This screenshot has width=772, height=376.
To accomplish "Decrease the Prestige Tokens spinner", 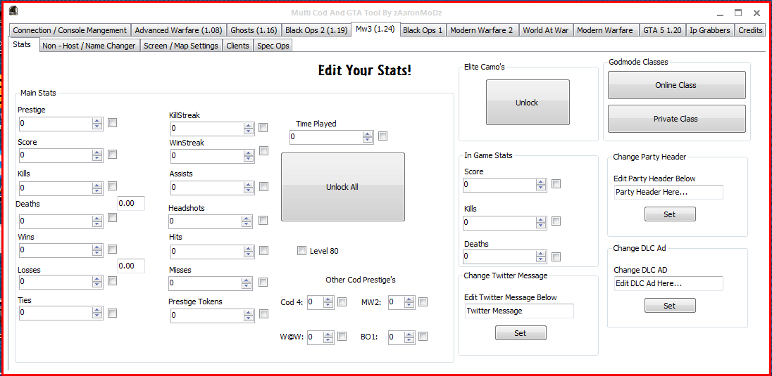I will [x=249, y=318].
